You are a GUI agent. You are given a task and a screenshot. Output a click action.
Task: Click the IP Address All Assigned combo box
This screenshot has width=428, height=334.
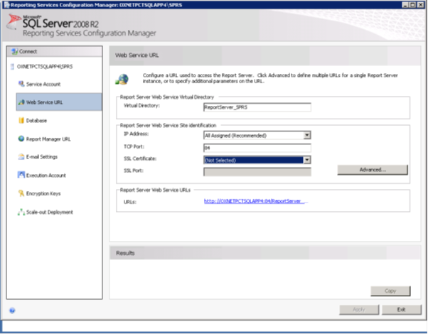click(x=257, y=135)
